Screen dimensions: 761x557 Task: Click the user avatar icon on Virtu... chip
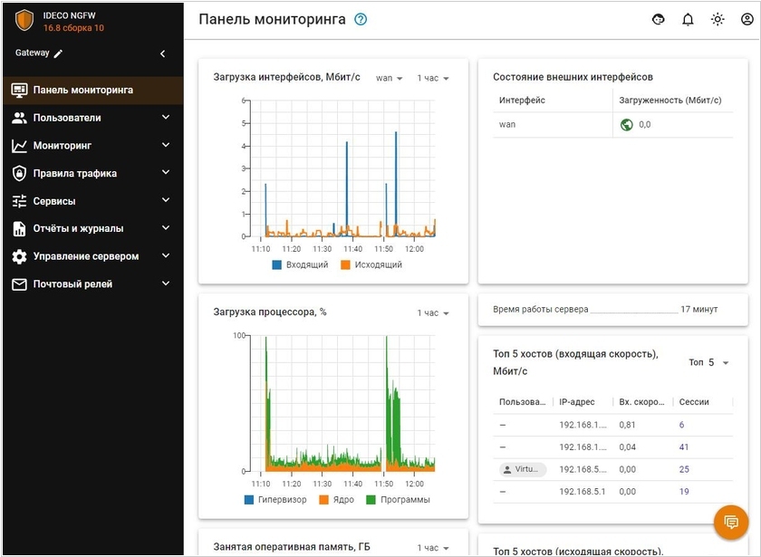507,470
